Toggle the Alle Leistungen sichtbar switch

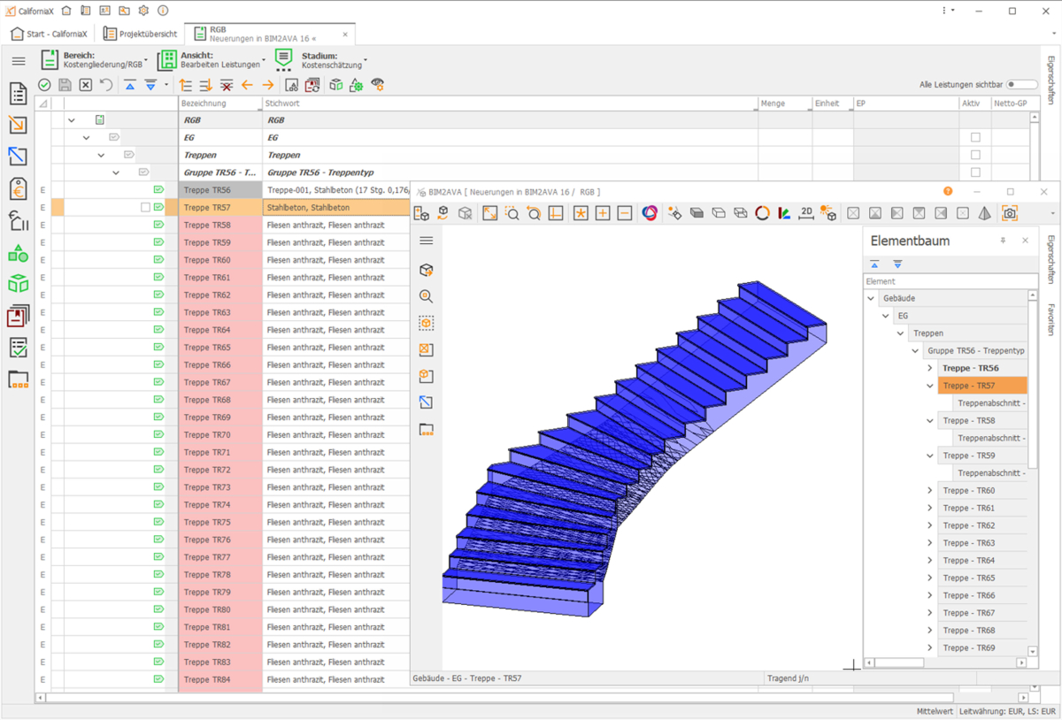pyautogui.click(x=1022, y=85)
